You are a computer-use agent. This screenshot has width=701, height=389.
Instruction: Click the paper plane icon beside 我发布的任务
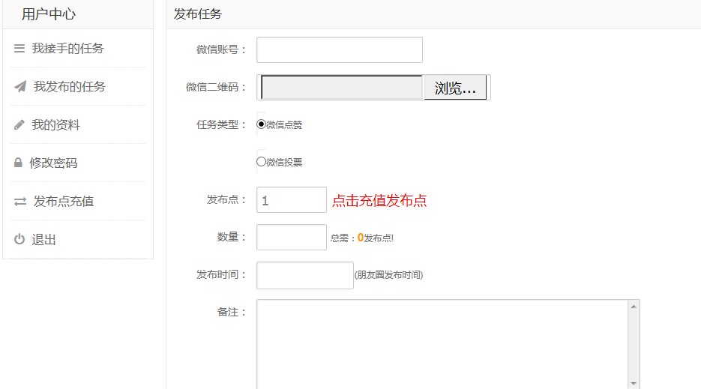20,87
